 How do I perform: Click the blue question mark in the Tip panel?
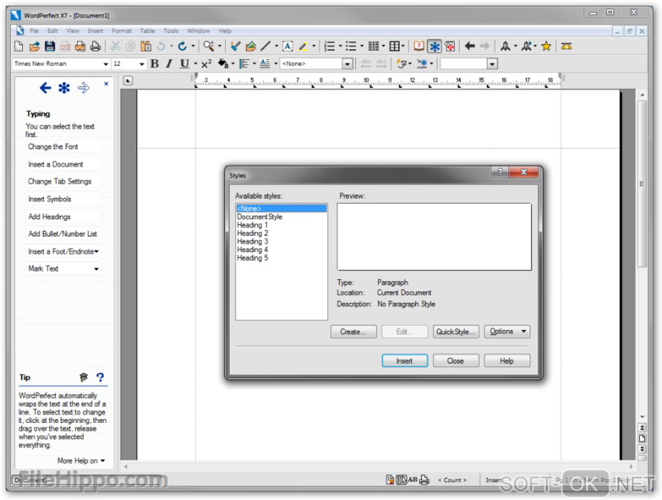[100, 377]
